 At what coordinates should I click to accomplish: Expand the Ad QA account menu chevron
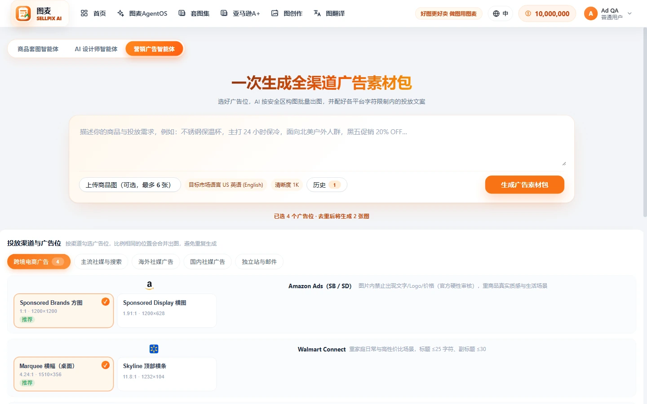pyautogui.click(x=629, y=13)
